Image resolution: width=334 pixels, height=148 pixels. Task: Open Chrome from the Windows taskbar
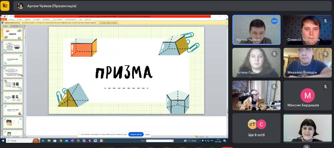pyautogui.click(x=61, y=141)
